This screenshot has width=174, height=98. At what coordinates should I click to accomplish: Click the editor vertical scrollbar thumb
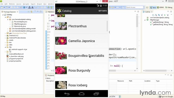(x=137, y=22)
